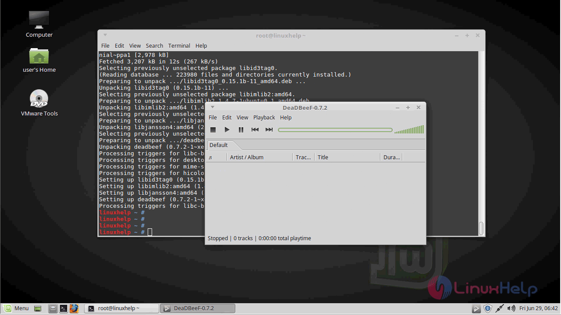Open the network connection tray icon
Screen dimensions: 561x315
pos(499,308)
